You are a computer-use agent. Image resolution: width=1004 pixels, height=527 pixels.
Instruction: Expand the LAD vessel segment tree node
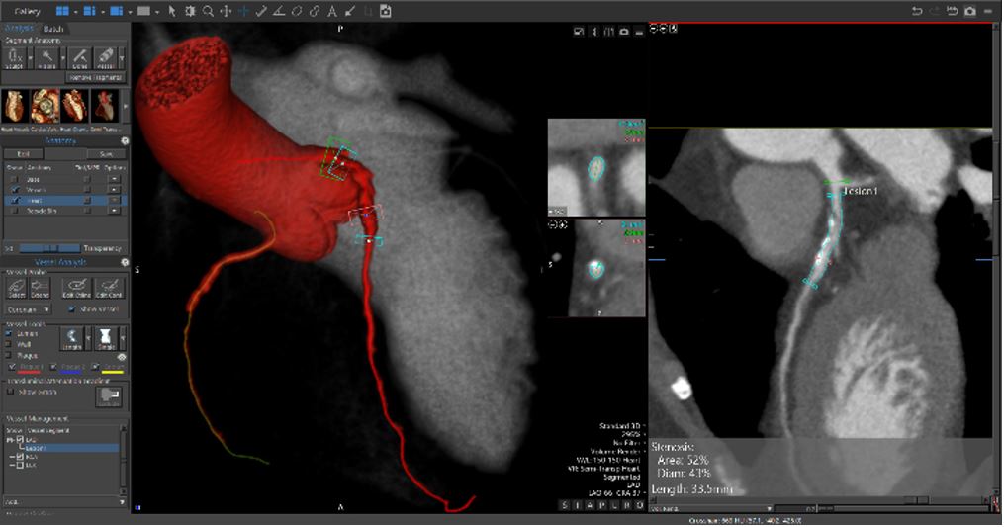[10, 440]
